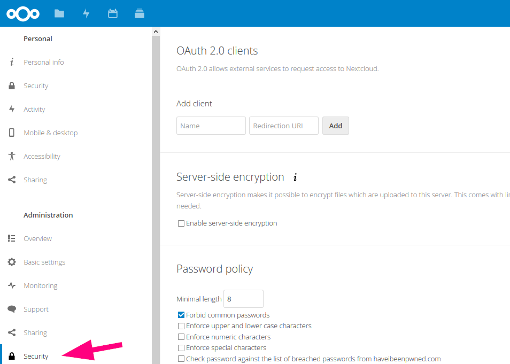Open Accessibility settings from sidebar
The image size is (510, 364).
(x=42, y=156)
